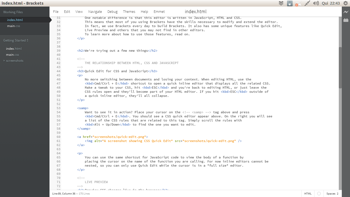The image size is (350, 197).
Task: Click the linting status circle indicator
Action: point(319,194)
